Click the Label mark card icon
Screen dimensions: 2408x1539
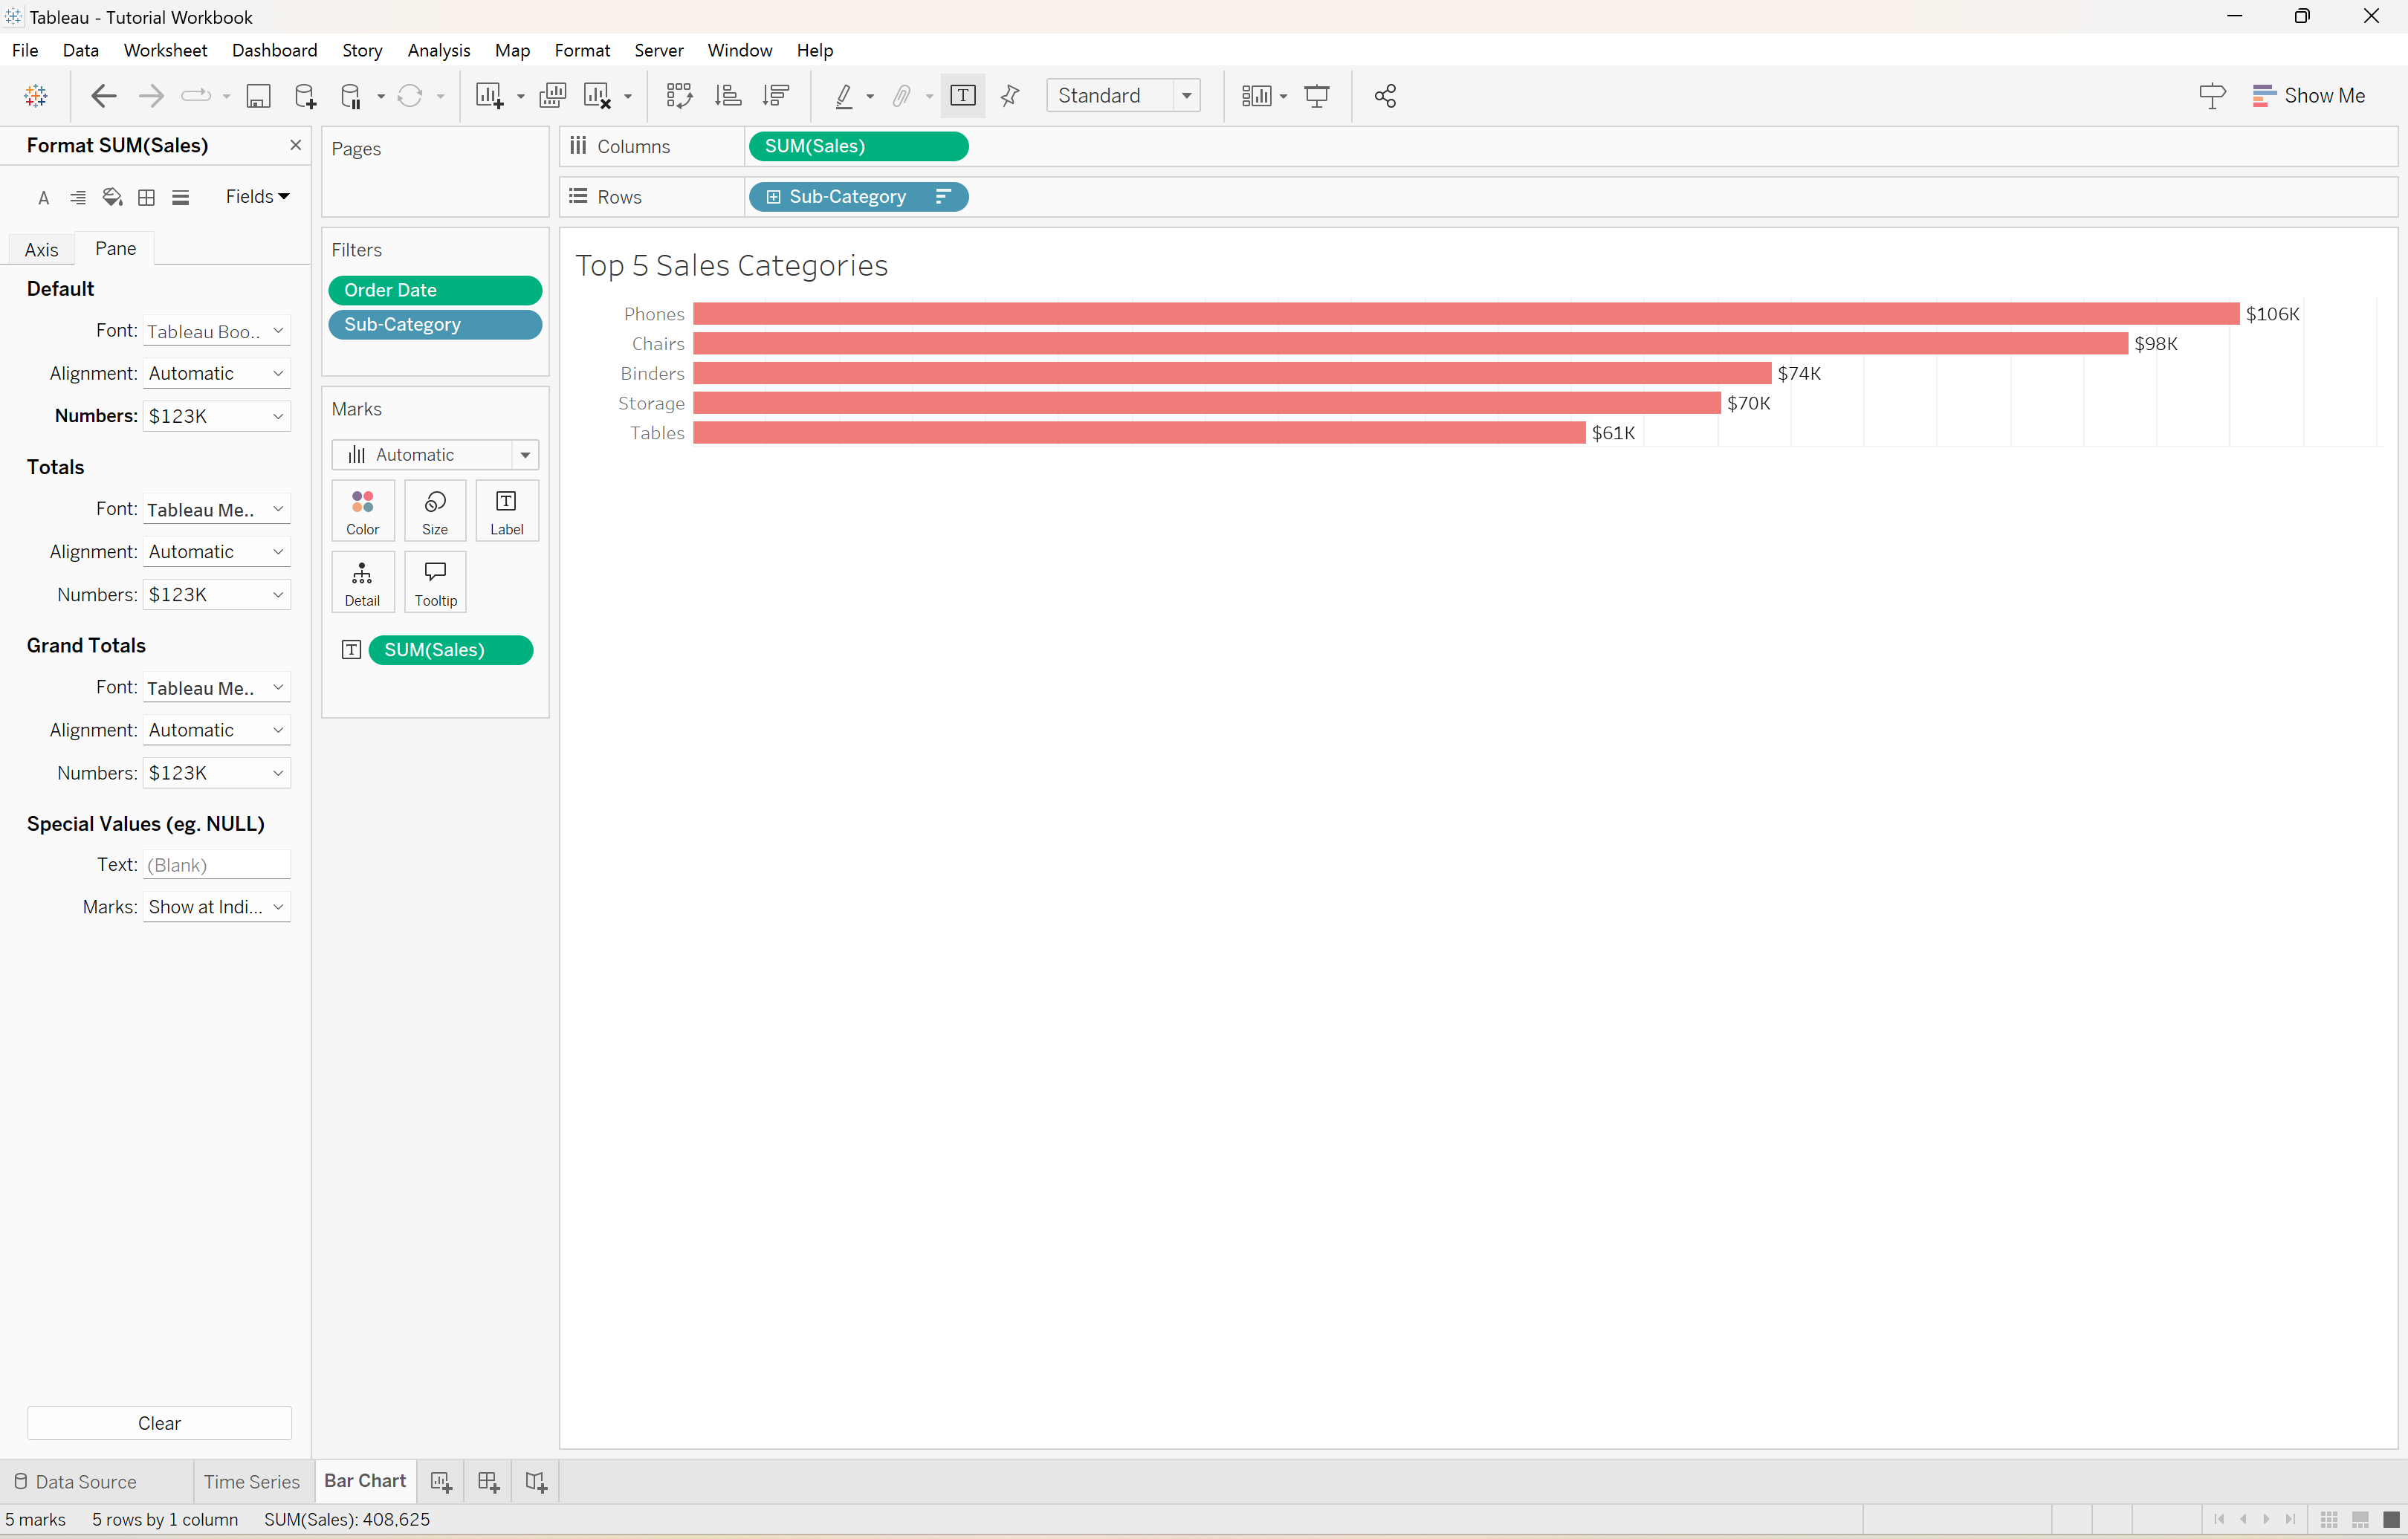[505, 511]
